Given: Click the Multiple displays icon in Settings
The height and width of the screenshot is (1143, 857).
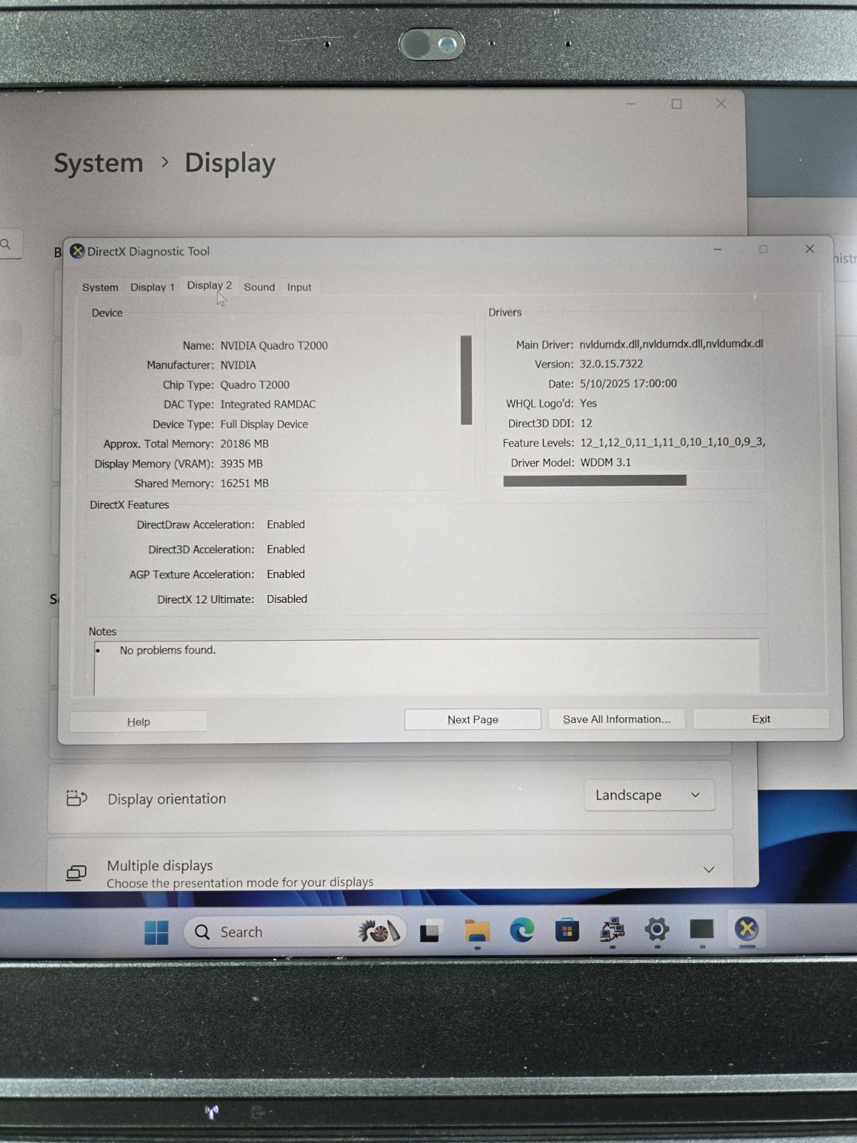Looking at the screenshot, I should pyautogui.click(x=76, y=872).
